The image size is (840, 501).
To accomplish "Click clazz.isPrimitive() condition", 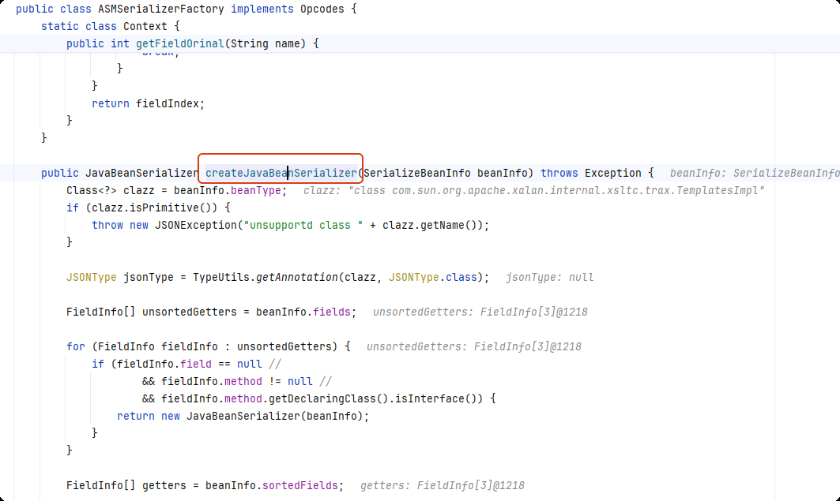I will [x=155, y=208].
